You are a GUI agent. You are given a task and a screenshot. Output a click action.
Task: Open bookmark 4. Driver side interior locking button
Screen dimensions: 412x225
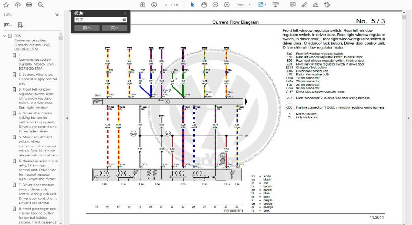point(38,122)
